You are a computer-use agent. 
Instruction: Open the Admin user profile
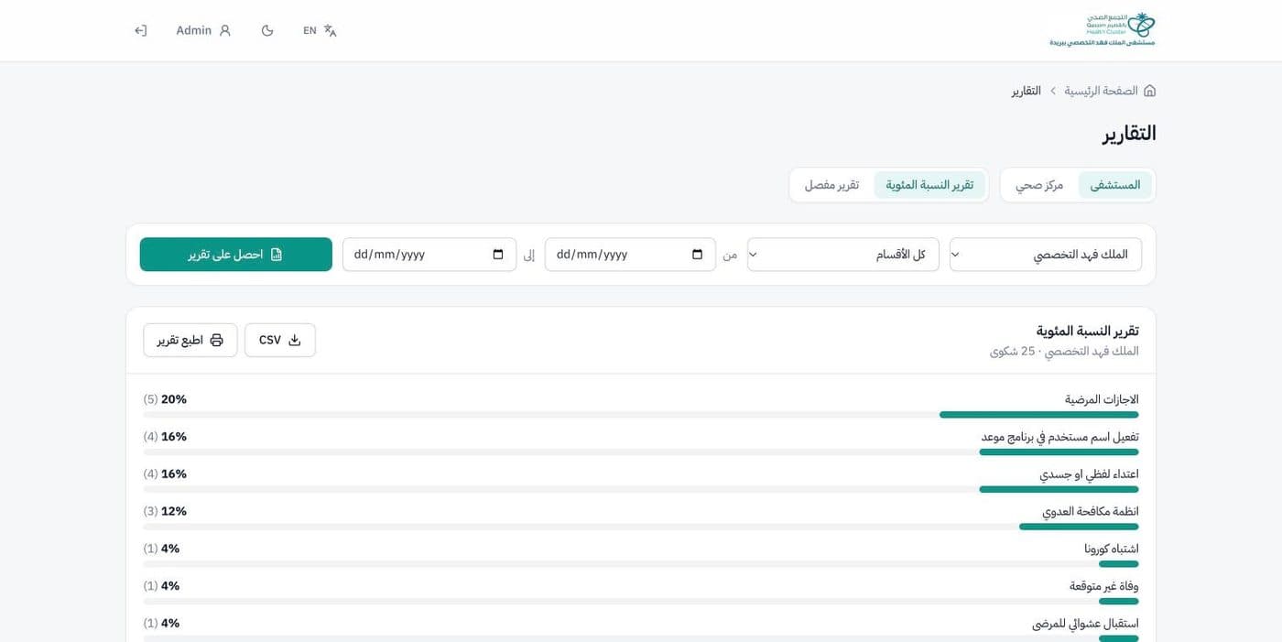coord(203,30)
